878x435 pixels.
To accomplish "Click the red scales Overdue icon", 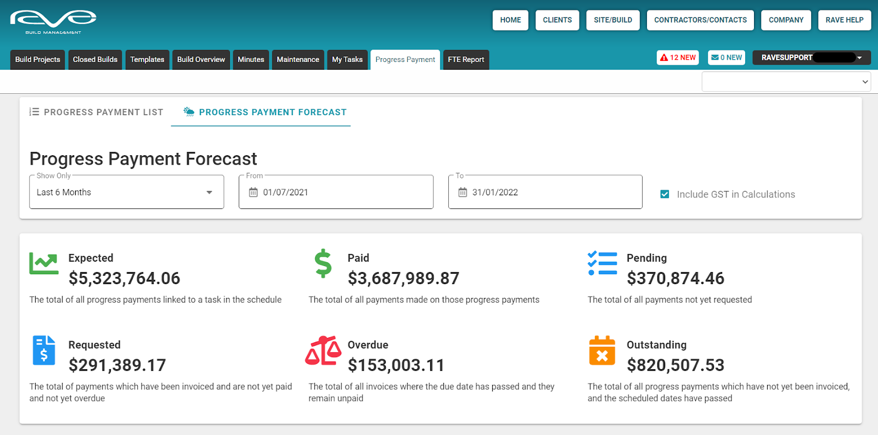I will coord(323,351).
